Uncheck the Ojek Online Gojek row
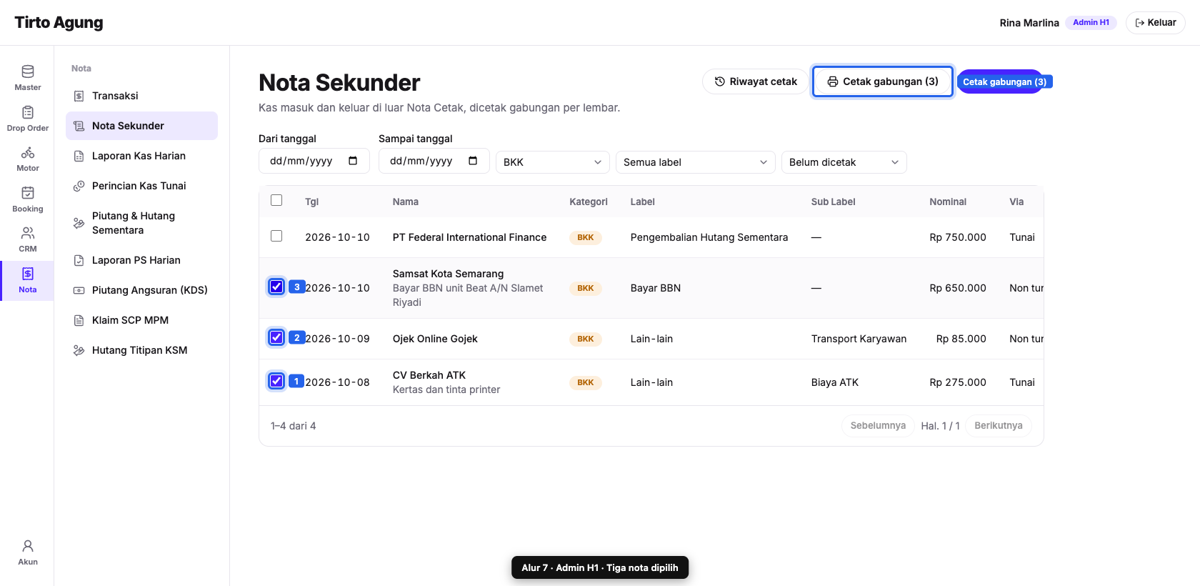 coord(276,337)
